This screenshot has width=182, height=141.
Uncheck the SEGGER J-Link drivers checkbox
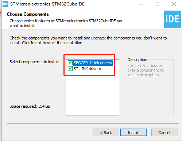pos(70,63)
